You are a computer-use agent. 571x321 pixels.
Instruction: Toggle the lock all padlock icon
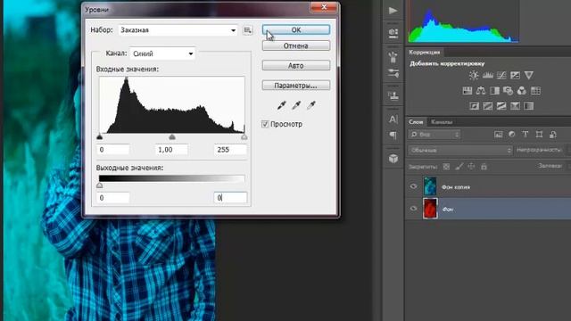pos(484,167)
